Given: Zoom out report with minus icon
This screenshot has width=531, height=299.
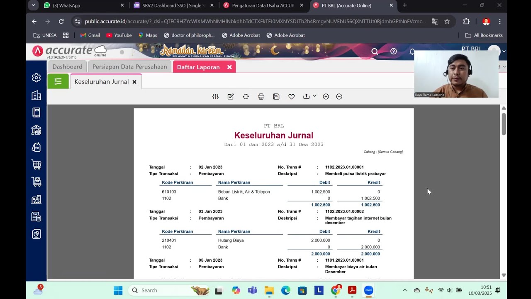Looking at the screenshot, I should pos(339,96).
